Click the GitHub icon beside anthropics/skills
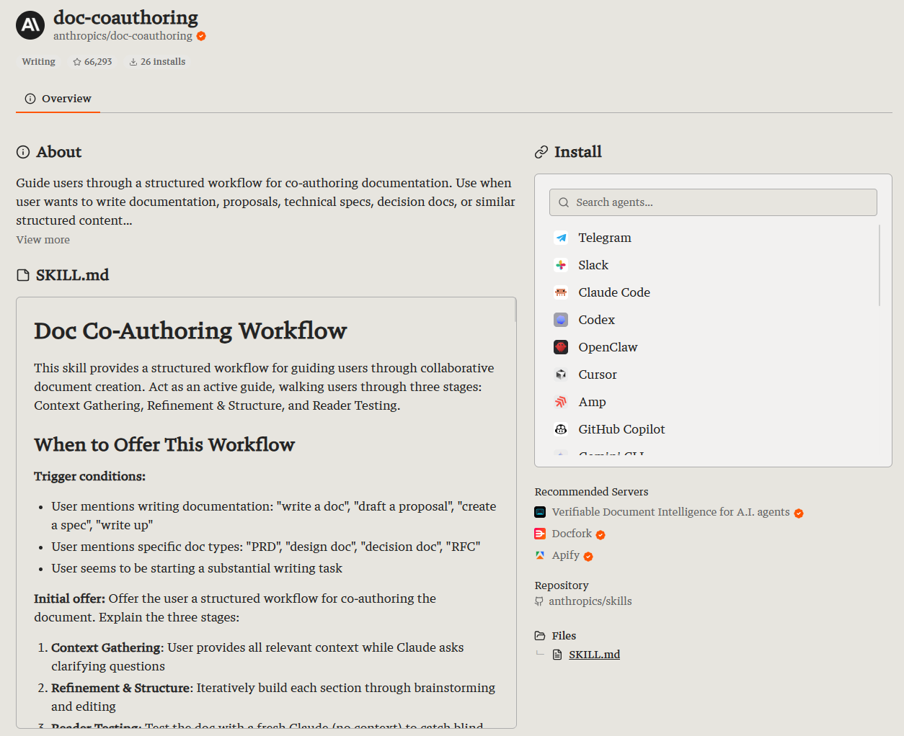 click(539, 601)
